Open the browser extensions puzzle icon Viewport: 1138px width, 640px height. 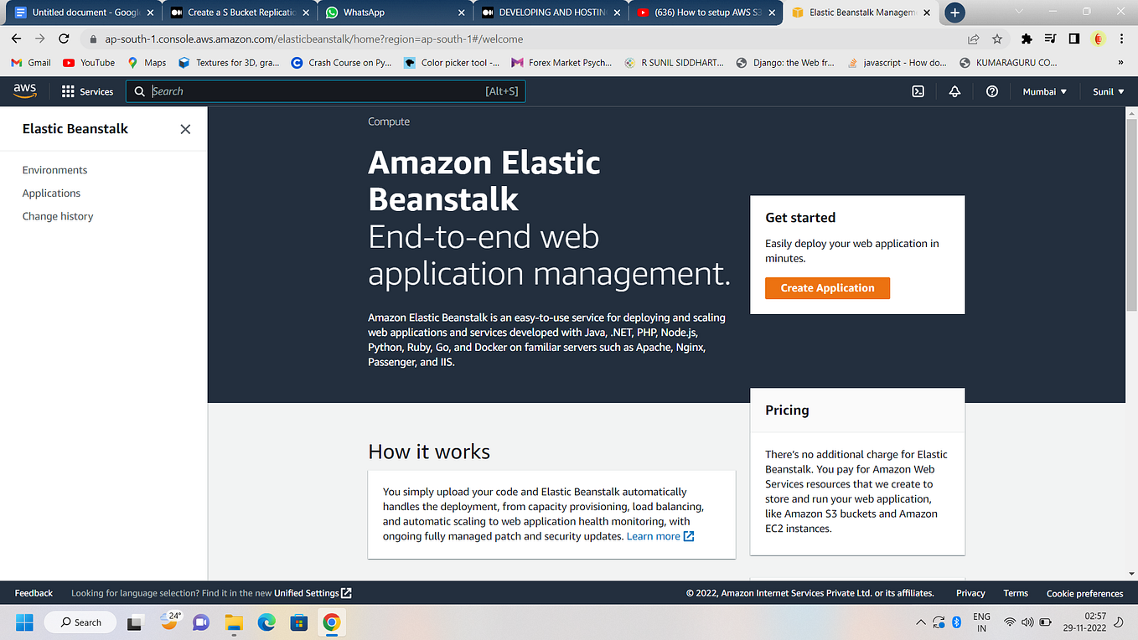1026,39
